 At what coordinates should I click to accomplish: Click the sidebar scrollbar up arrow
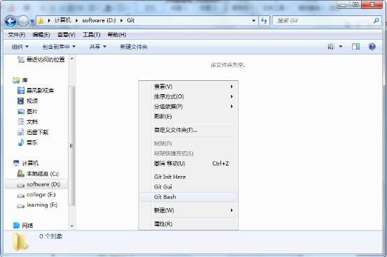(71, 59)
